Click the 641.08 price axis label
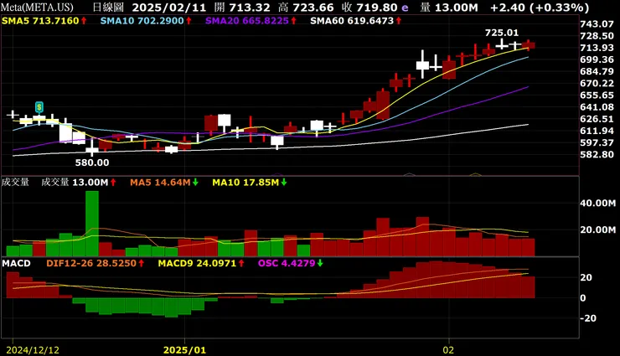Screen dimensions: 620x356 tap(597, 107)
